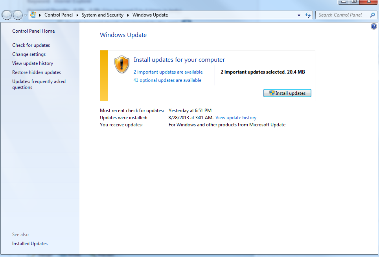The image size is (379, 257).
Task: Click the Control Panel icon in address bar
Action: pyautogui.click(x=34, y=15)
